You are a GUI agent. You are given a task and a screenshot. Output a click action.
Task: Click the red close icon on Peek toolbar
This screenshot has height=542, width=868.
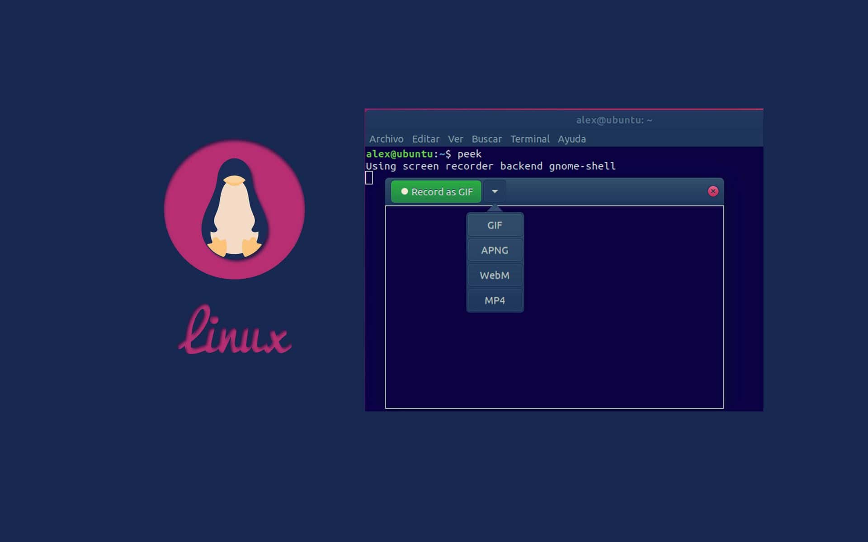(712, 191)
